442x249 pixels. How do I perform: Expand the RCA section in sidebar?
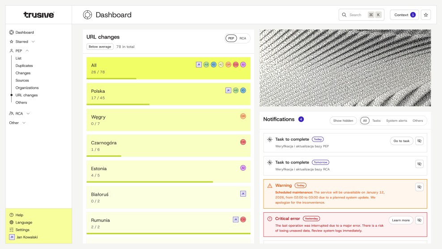28,114
